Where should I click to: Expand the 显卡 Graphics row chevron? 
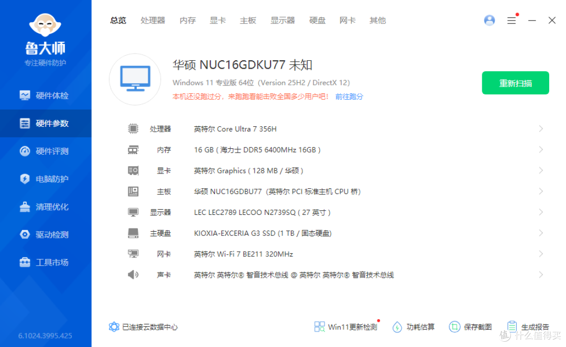[541, 170]
